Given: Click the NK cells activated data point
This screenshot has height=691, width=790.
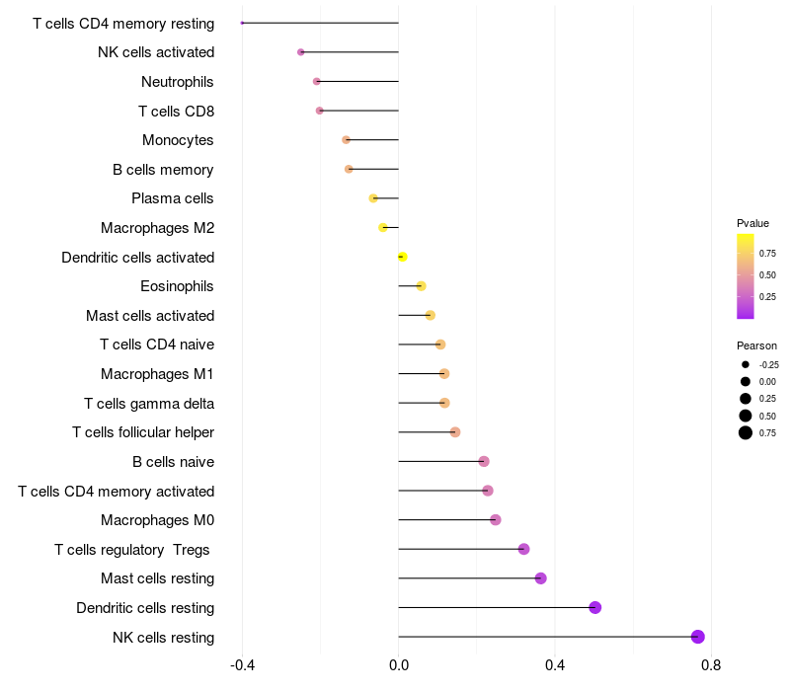Looking at the screenshot, I should [x=301, y=52].
